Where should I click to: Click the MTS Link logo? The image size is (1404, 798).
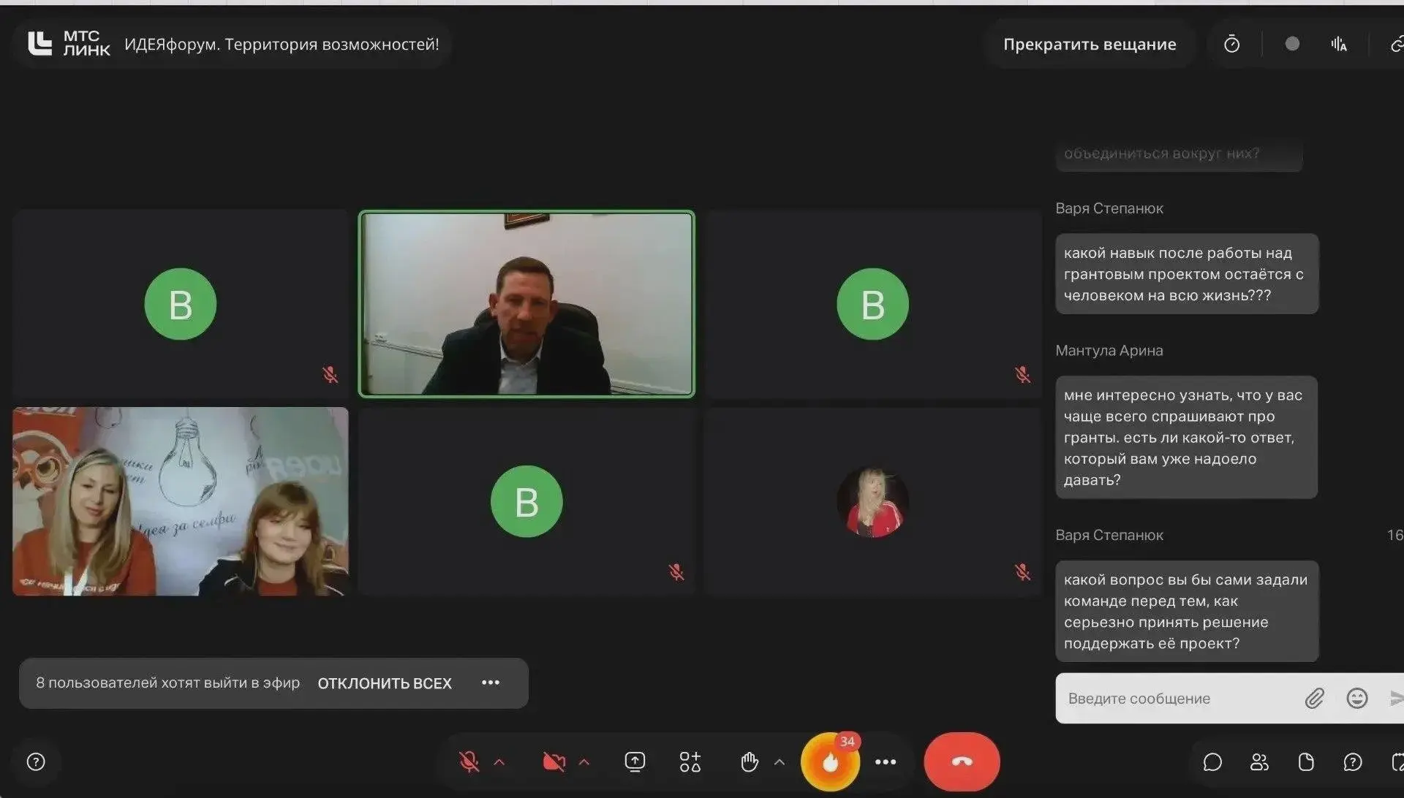click(69, 44)
